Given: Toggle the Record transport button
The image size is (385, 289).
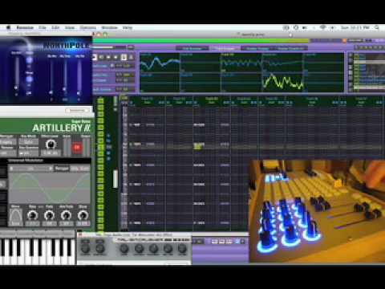Looking at the screenshot, I should coord(116,57).
